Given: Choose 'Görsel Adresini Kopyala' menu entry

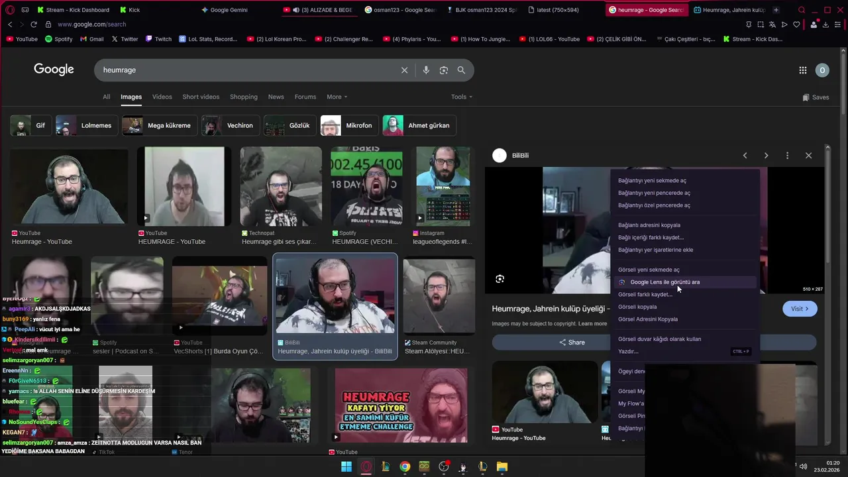Looking at the screenshot, I should point(685,319).
